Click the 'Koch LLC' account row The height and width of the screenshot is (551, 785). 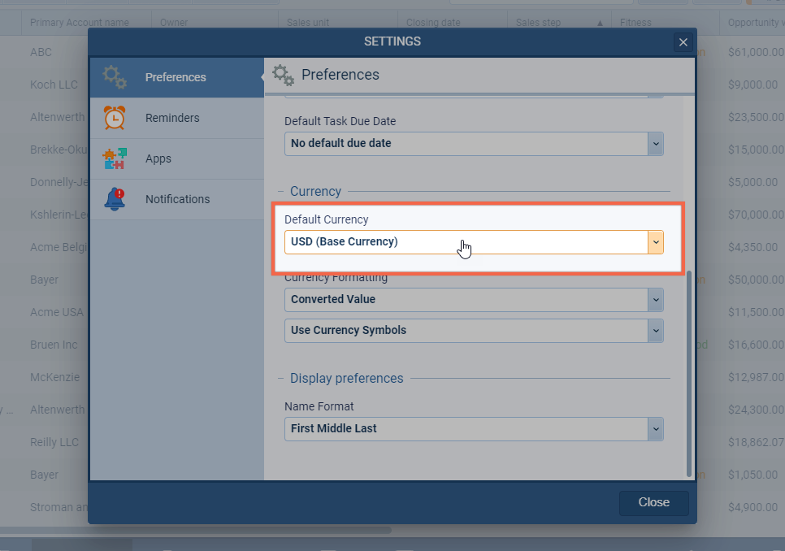[x=54, y=85]
